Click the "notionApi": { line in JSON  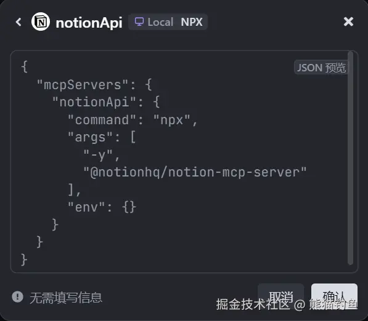106,102
